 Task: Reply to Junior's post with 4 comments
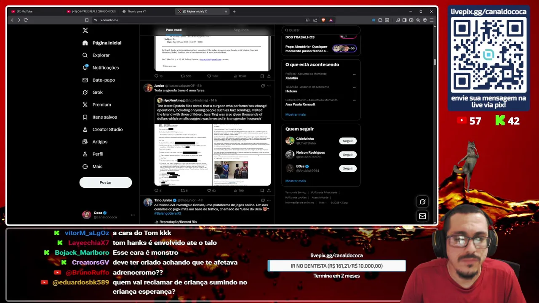(158, 191)
